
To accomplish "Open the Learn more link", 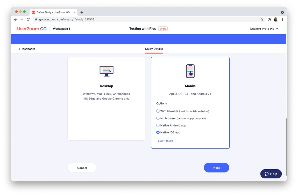I will pyautogui.click(x=165, y=141).
